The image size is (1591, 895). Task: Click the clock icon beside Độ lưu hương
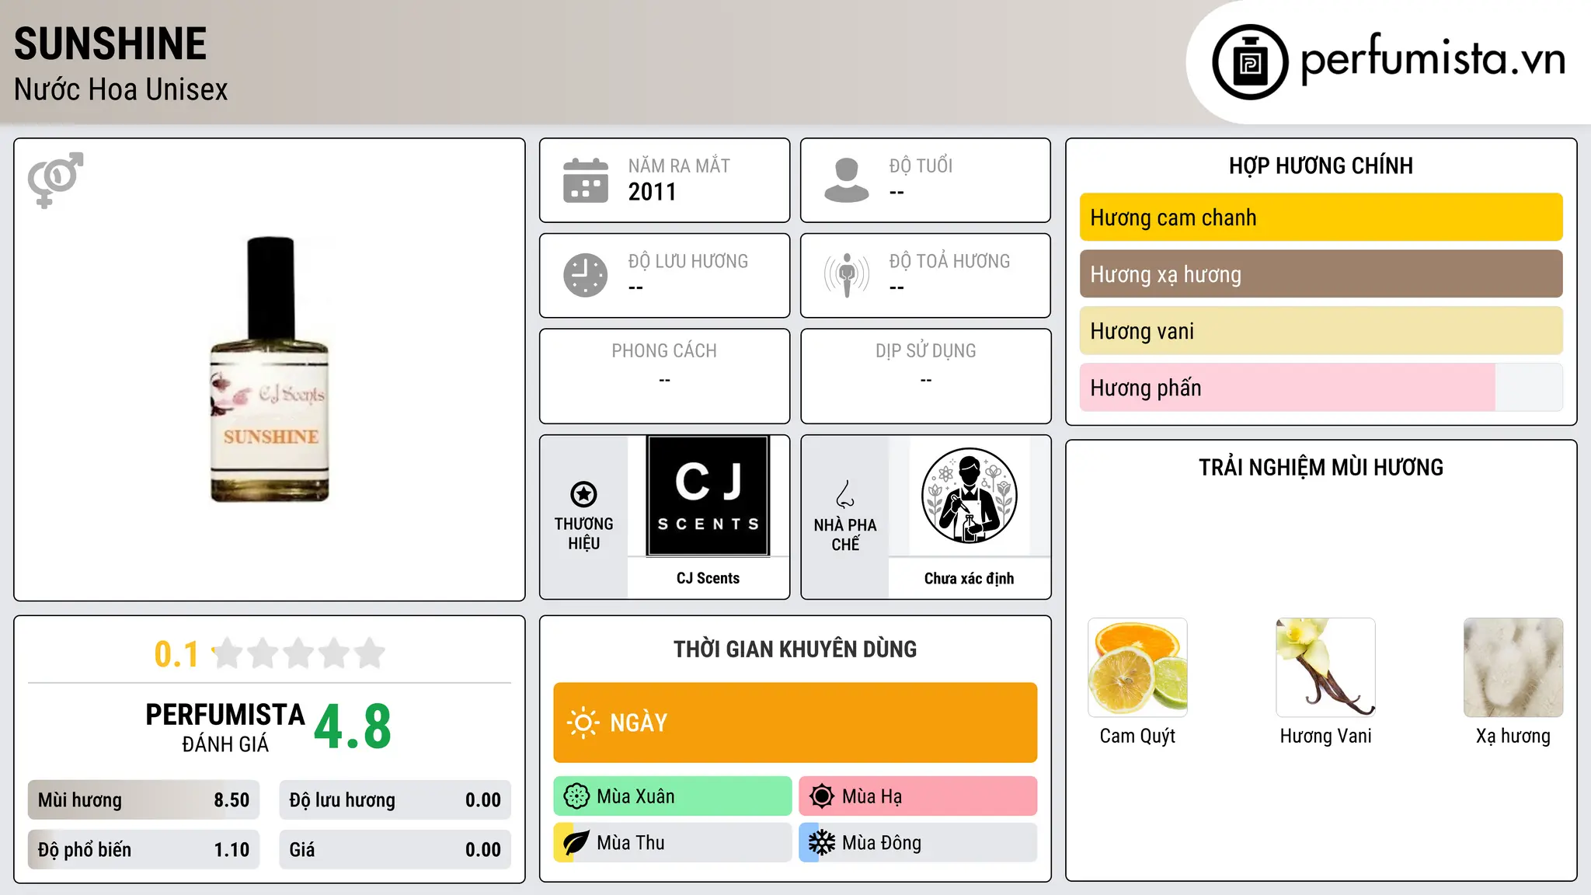(x=586, y=275)
